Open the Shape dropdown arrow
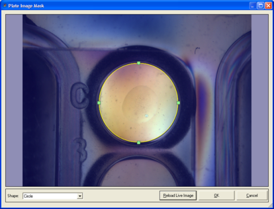Image resolution: width=274 pixels, height=209 pixels. coord(80,196)
